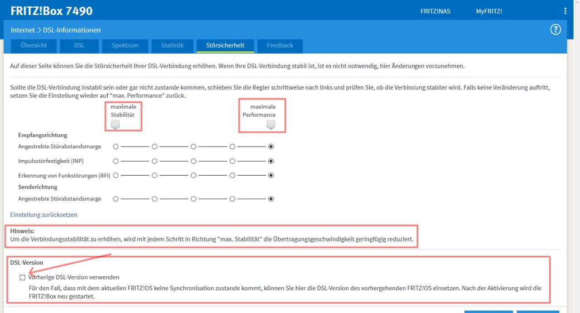580x313 pixels.
Task: Set Impulsstörfestigkeit (INP) to maximum stability
Action: click(116, 161)
